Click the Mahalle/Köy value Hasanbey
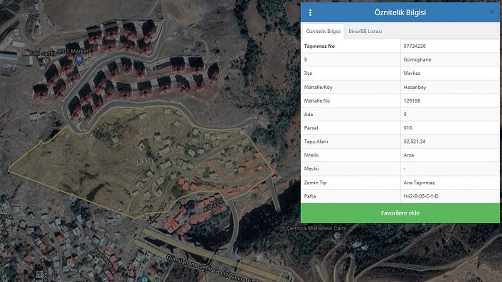The height and width of the screenshot is (282, 502). point(415,87)
